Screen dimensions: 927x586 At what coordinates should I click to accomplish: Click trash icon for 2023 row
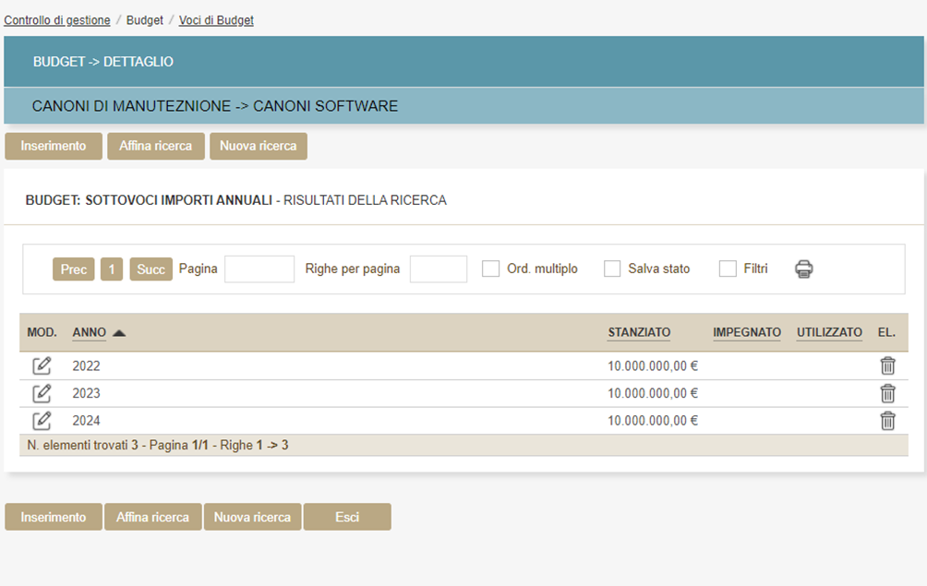pyautogui.click(x=887, y=393)
